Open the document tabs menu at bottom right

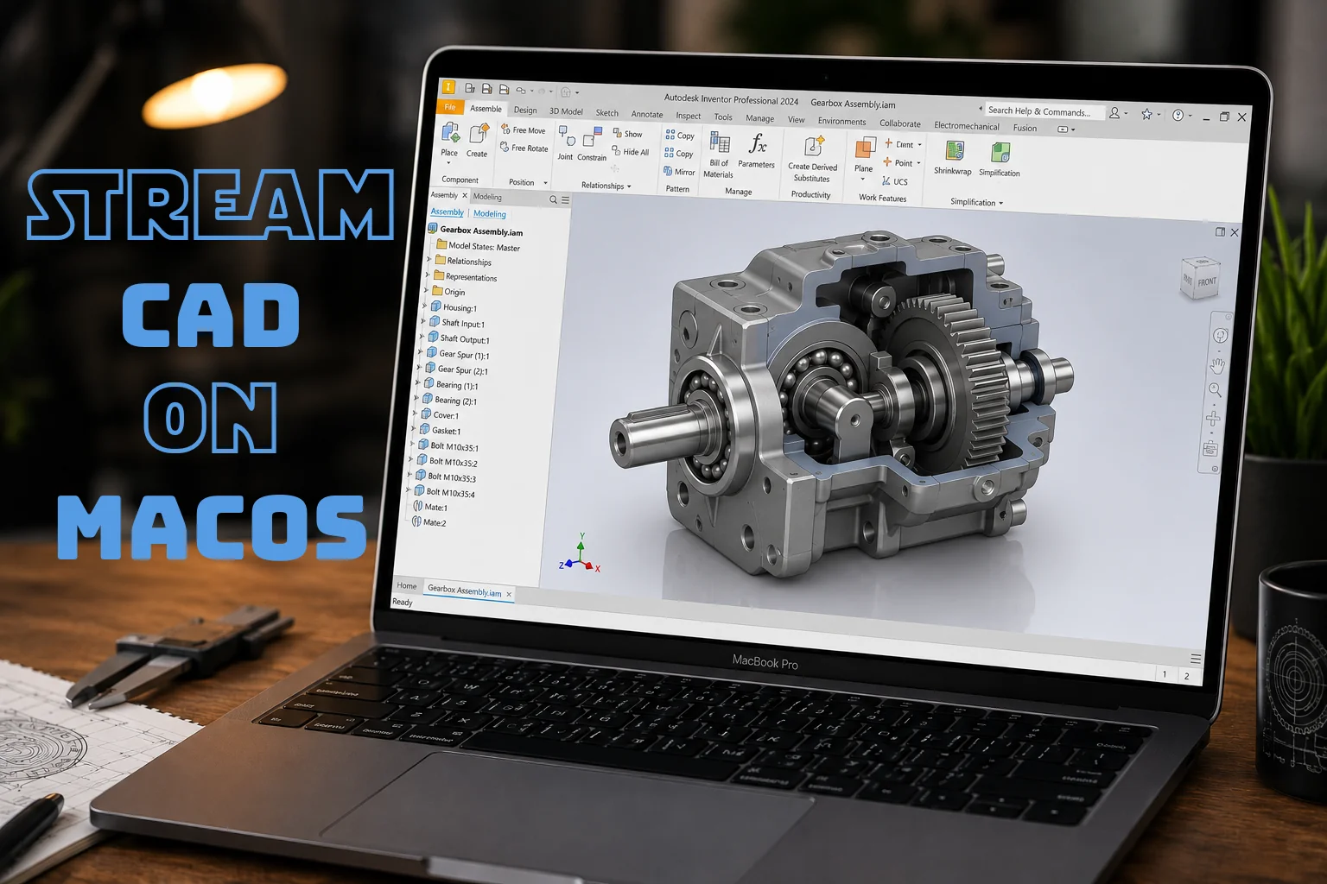point(1196,659)
